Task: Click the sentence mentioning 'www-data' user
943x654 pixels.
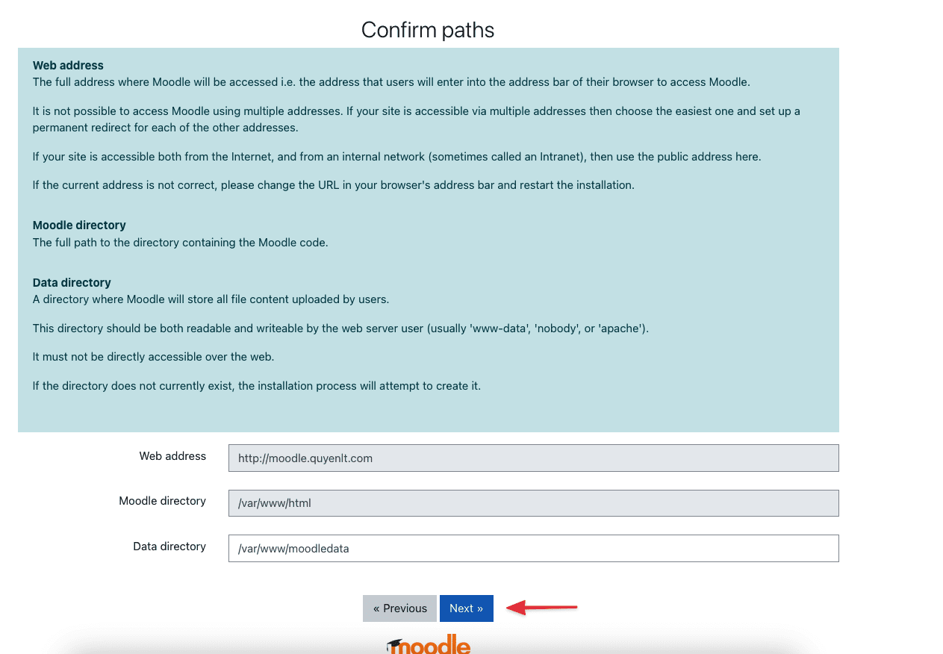Action: pos(340,328)
